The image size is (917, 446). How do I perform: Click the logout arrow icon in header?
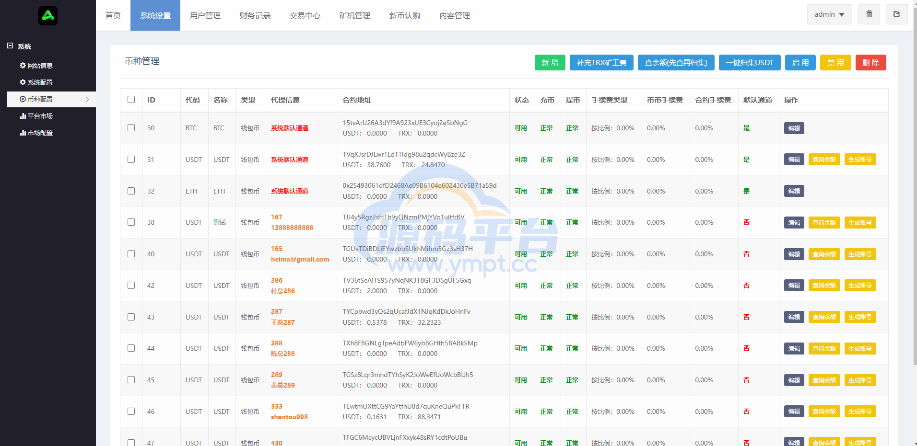click(x=896, y=14)
